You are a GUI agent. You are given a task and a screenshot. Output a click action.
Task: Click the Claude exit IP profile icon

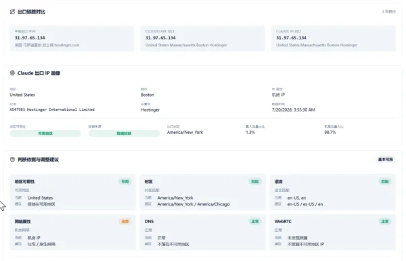click(x=12, y=73)
